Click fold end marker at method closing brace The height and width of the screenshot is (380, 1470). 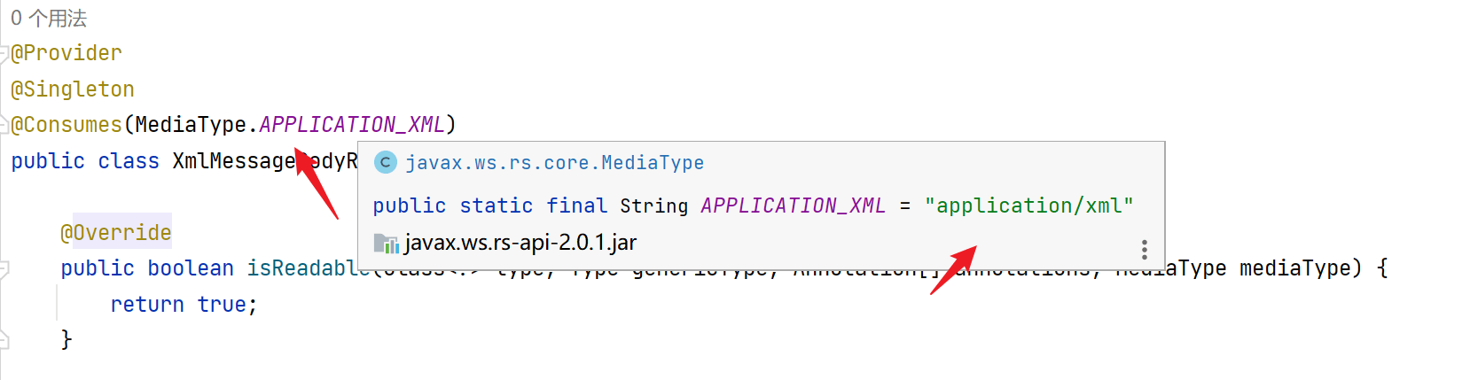tap(4, 340)
